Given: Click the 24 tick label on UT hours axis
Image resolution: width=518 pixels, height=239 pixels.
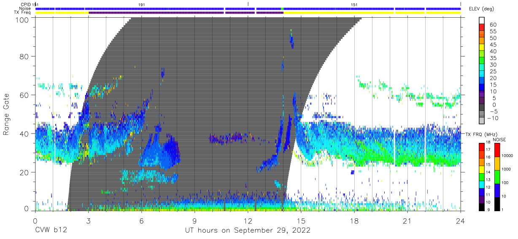Looking at the screenshot, I should 461,221.
